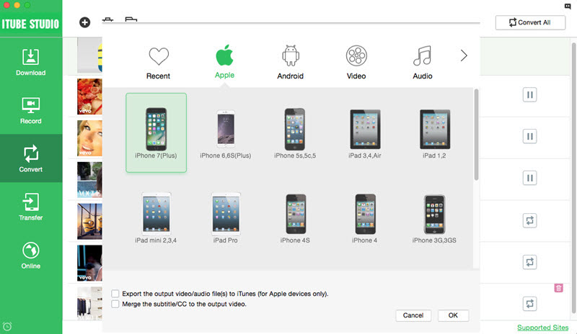Screen dimensions: 577x334
Task: Open the red flowers Vevo video thumbnail
Action: (x=89, y=96)
